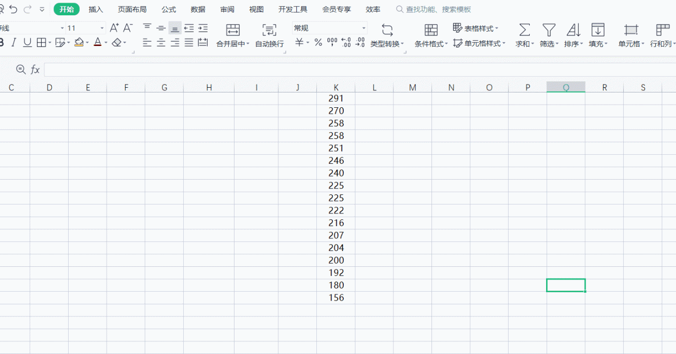
Task: Click the increase indent icon
Action: pos(203,28)
